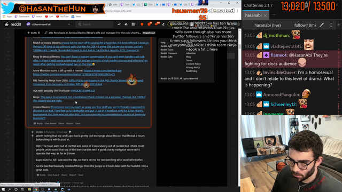Image resolution: width=342 pixels, height=192 pixels.
Task: Click the Reddit logo home link
Action: (13, 25)
